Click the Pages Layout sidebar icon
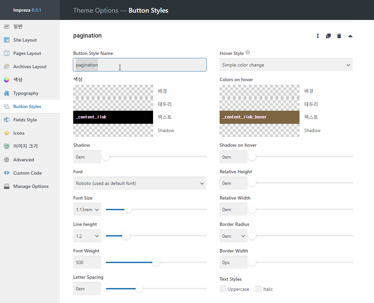The image size is (374, 303). 7,53
